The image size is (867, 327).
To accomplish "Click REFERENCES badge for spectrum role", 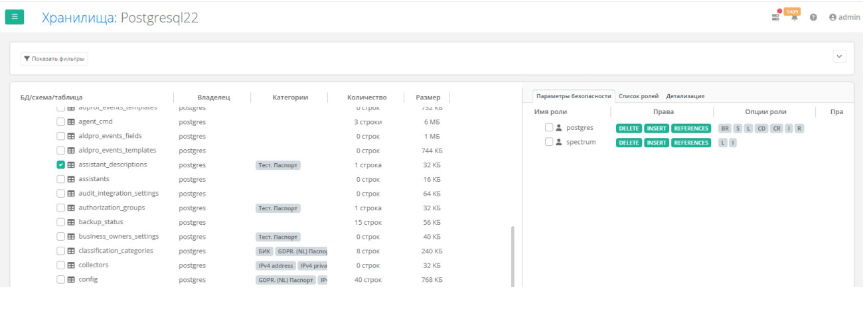I will pyautogui.click(x=691, y=143).
